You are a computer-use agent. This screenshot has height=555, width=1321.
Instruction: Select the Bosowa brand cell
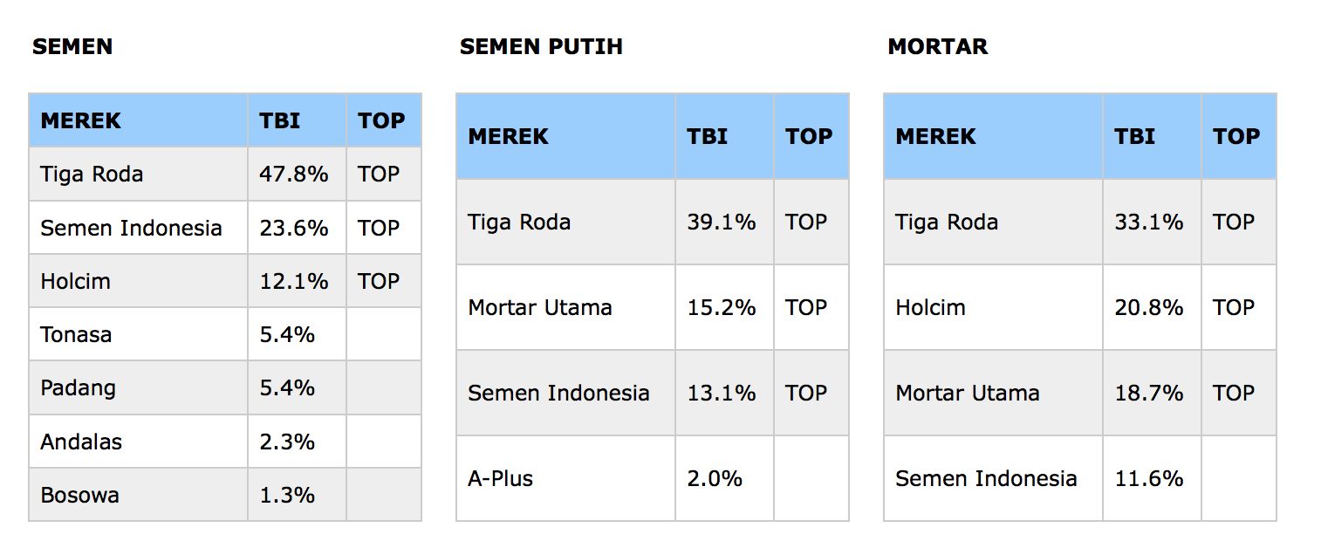79,496
